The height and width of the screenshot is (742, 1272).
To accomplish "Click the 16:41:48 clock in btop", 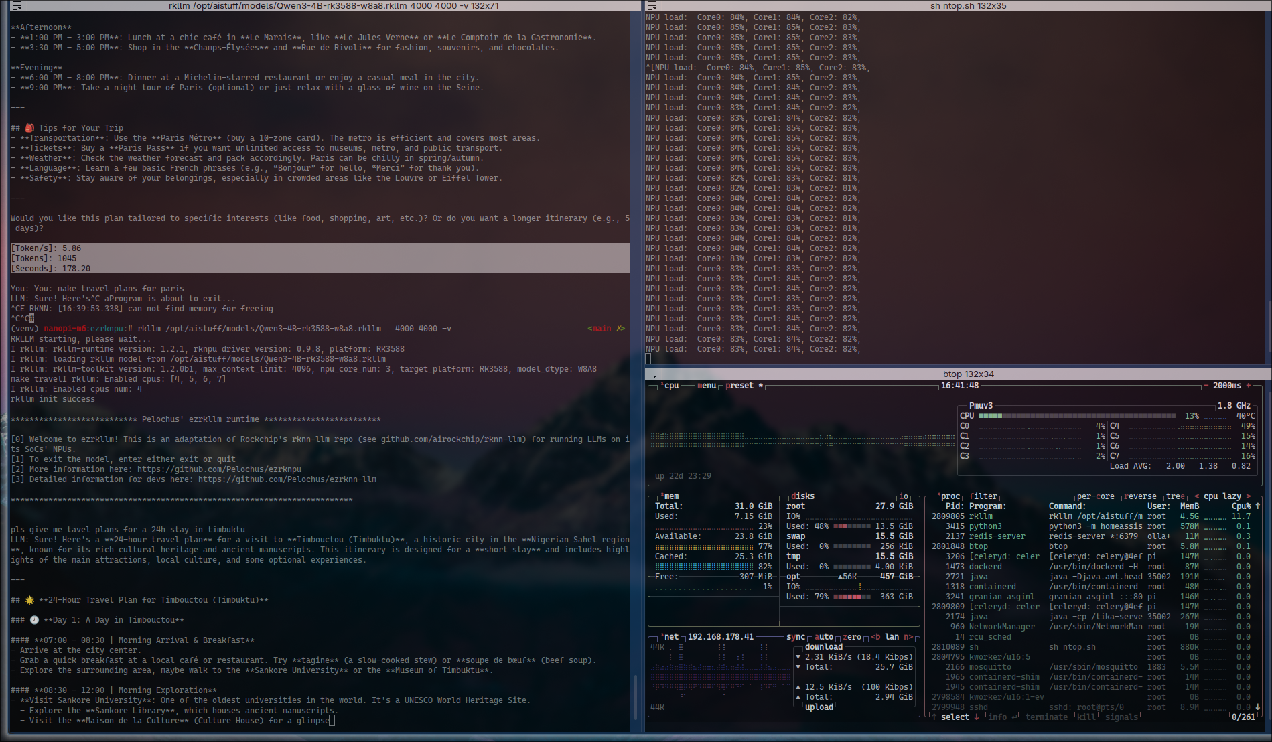I will pyautogui.click(x=960, y=386).
